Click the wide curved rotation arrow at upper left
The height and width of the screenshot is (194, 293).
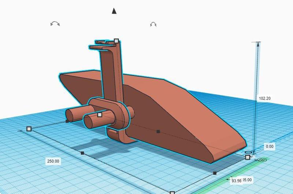[55, 24]
